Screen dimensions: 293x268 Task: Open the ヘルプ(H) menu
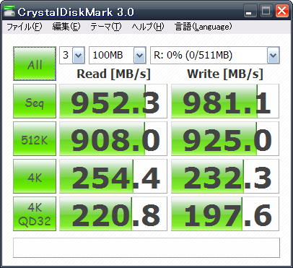click(x=148, y=27)
